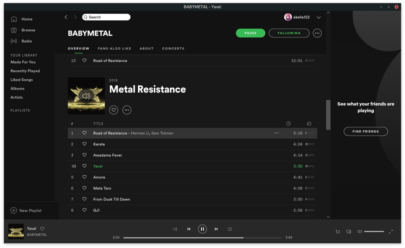Mute with the volume speaker icon
The image size is (405, 248).
(359, 232)
